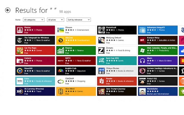Click the Cut The Rope title
Viewport: 184px width, 115px height.
(30, 48)
